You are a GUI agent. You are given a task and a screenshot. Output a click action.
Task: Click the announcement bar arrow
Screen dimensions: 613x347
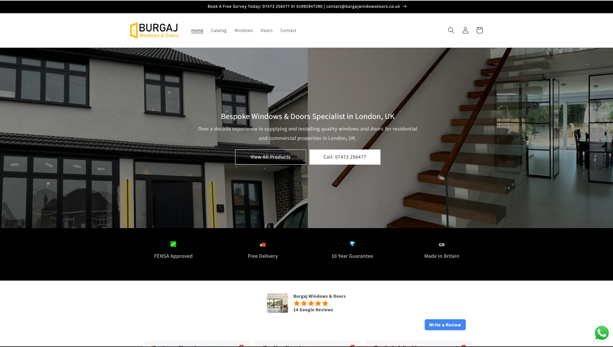tap(405, 6)
